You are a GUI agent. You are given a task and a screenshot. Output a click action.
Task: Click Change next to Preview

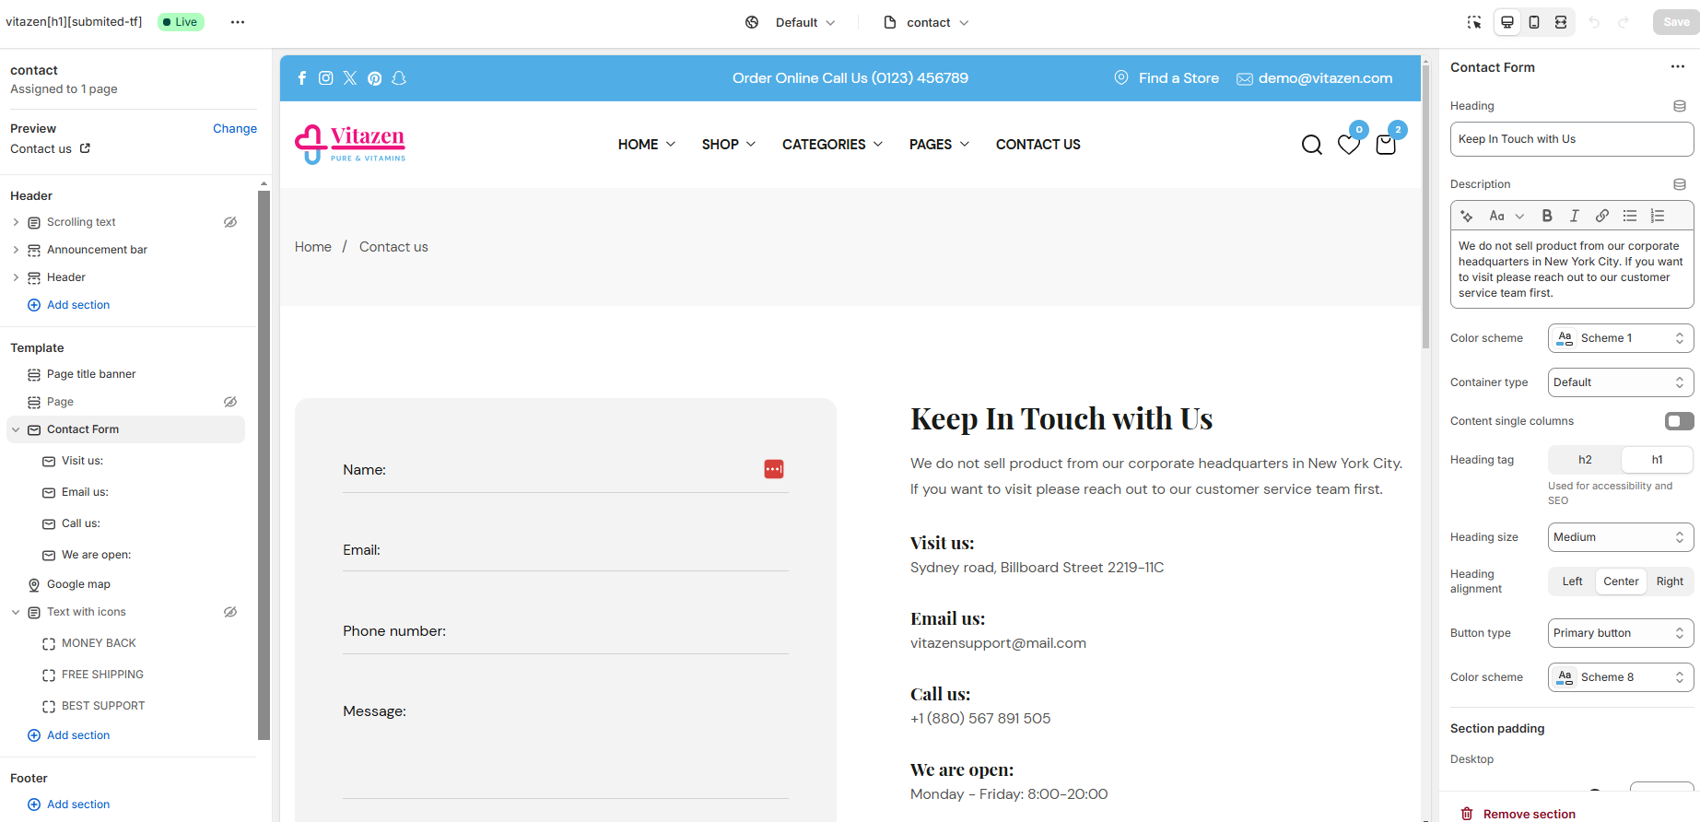235,128
